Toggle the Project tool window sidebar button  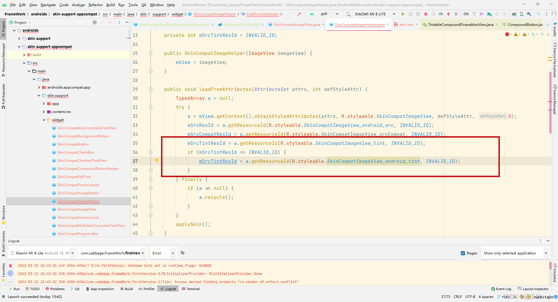coord(3,28)
